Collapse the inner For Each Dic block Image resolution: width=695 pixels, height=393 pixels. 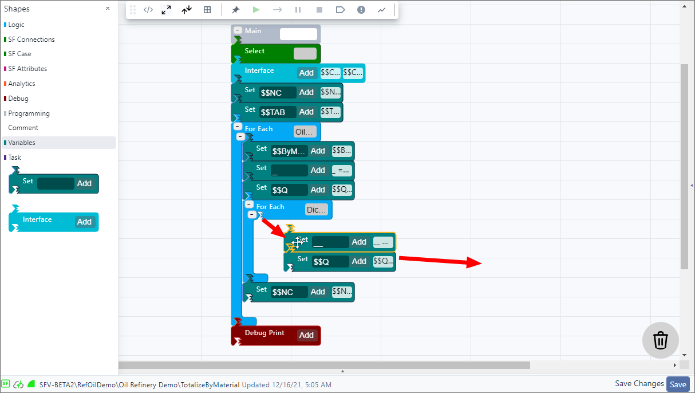click(249, 205)
